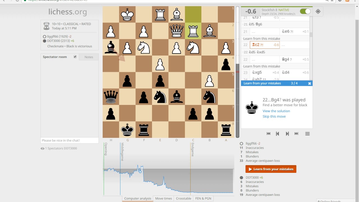Image resolution: width=359 pixels, height=202 pixels.
Task: Step back one move
Action: [x=278, y=134]
